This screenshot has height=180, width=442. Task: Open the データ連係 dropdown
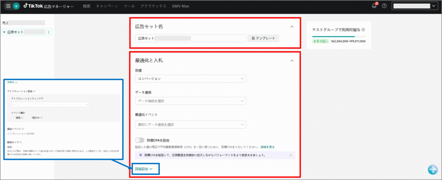(x=191, y=101)
